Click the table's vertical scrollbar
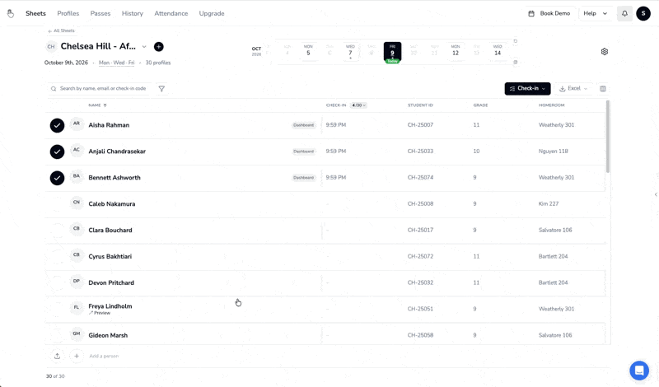This screenshot has width=659, height=387. pos(608,137)
